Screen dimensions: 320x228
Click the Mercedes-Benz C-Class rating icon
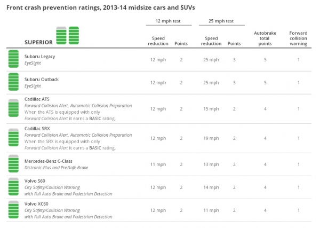(13, 163)
